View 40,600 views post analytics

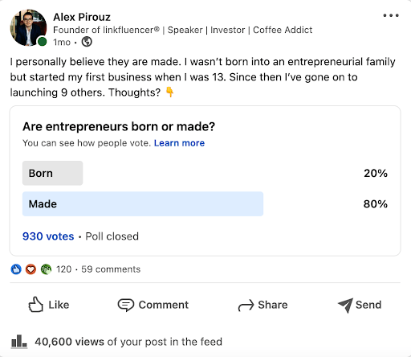[x=128, y=342]
